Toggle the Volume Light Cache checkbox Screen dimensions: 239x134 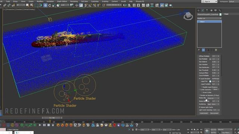(x=199, y=107)
